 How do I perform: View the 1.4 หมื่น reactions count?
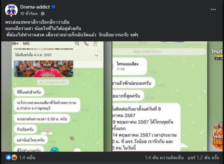[27, 158]
